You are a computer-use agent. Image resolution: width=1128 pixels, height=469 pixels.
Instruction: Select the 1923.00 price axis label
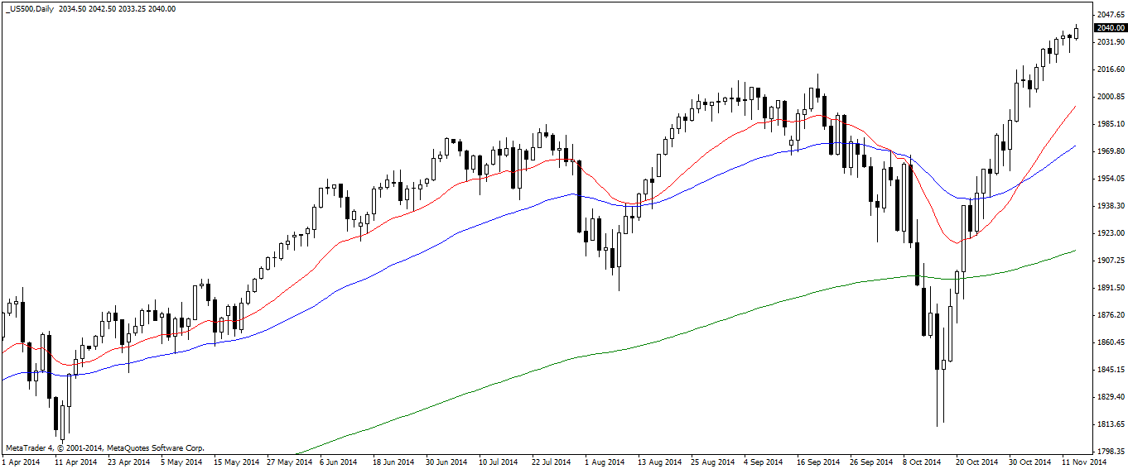click(x=1111, y=233)
